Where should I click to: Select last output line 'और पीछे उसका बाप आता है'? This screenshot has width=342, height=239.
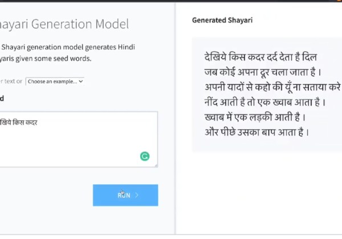[x=256, y=132]
